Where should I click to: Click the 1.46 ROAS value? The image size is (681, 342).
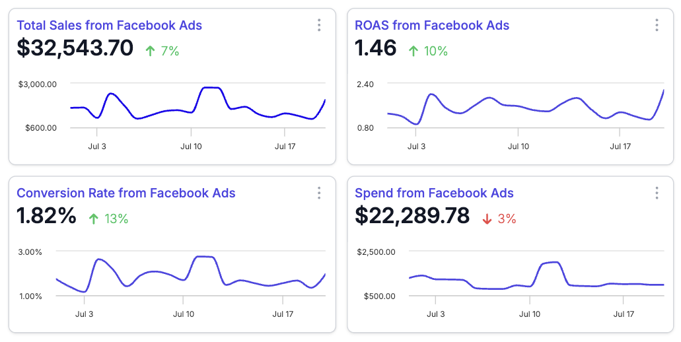(x=376, y=48)
